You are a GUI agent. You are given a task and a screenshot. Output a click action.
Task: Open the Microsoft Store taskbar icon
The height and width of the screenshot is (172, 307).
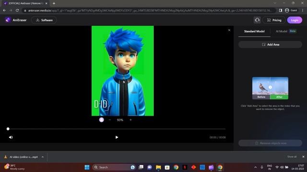click(167, 167)
